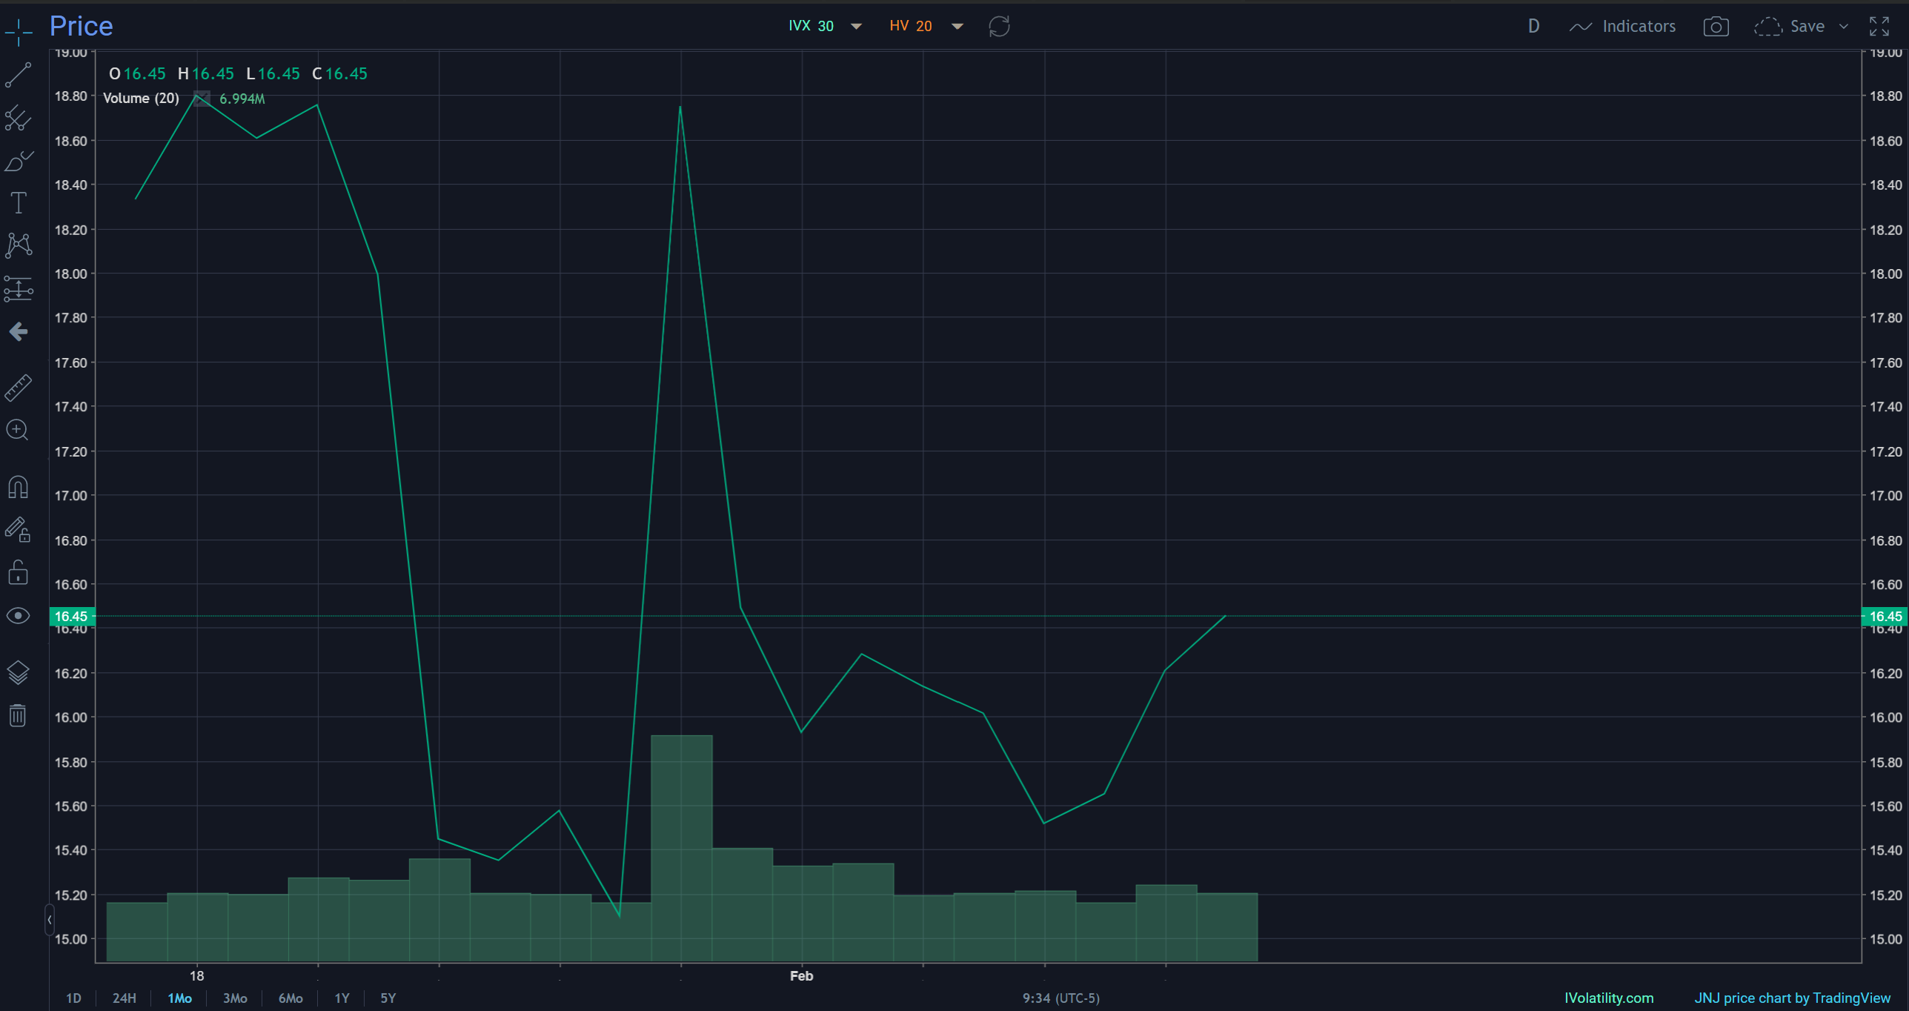Save the chart layout
Screen dimensions: 1909x1011
point(1789,27)
